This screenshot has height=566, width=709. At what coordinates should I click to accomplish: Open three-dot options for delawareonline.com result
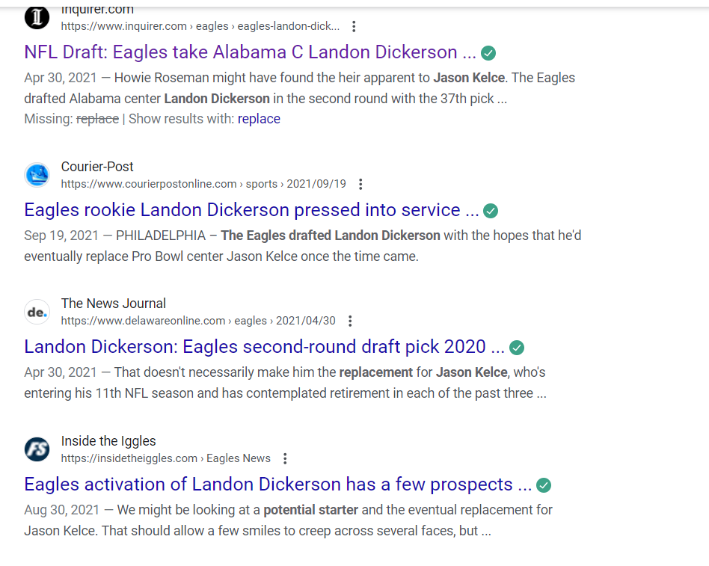(350, 321)
